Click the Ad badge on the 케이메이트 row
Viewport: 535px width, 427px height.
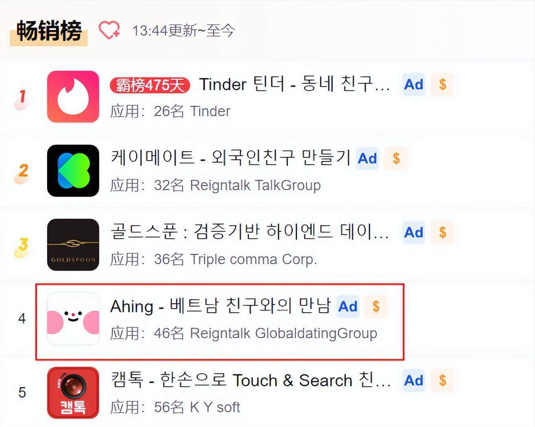click(x=368, y=159)
